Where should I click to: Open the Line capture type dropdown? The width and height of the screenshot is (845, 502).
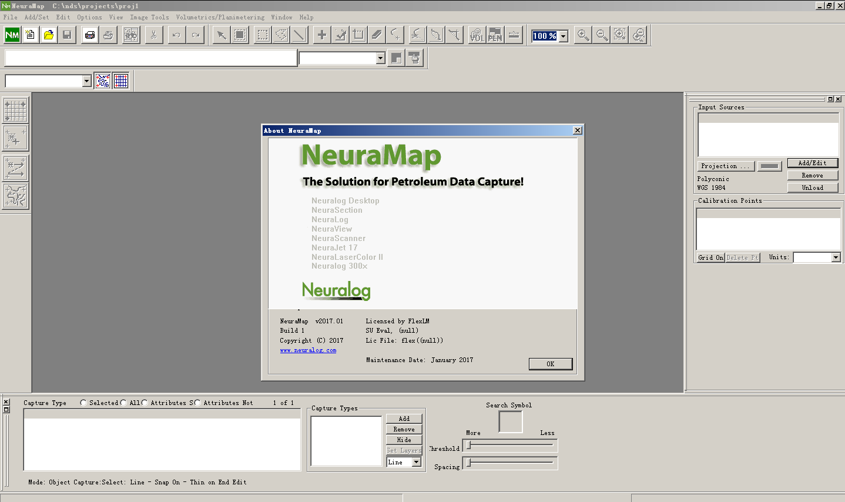coord(417,462)
